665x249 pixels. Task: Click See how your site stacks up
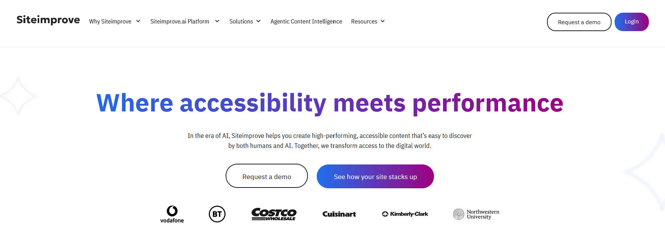tap(375, 176)
